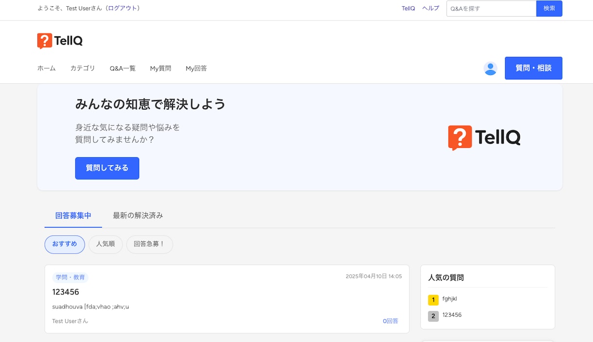Open the My質問 navigation item
Viewport: 593px width, 342px height.
click(x=160, y=68)
